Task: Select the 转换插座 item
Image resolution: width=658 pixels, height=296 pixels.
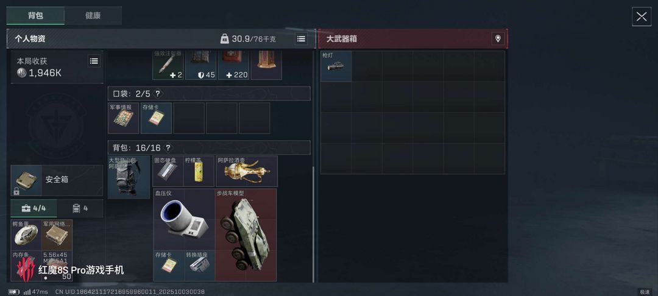Action: tap(200, 266)
